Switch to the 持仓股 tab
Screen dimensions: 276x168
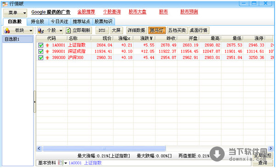click(38, 22)
